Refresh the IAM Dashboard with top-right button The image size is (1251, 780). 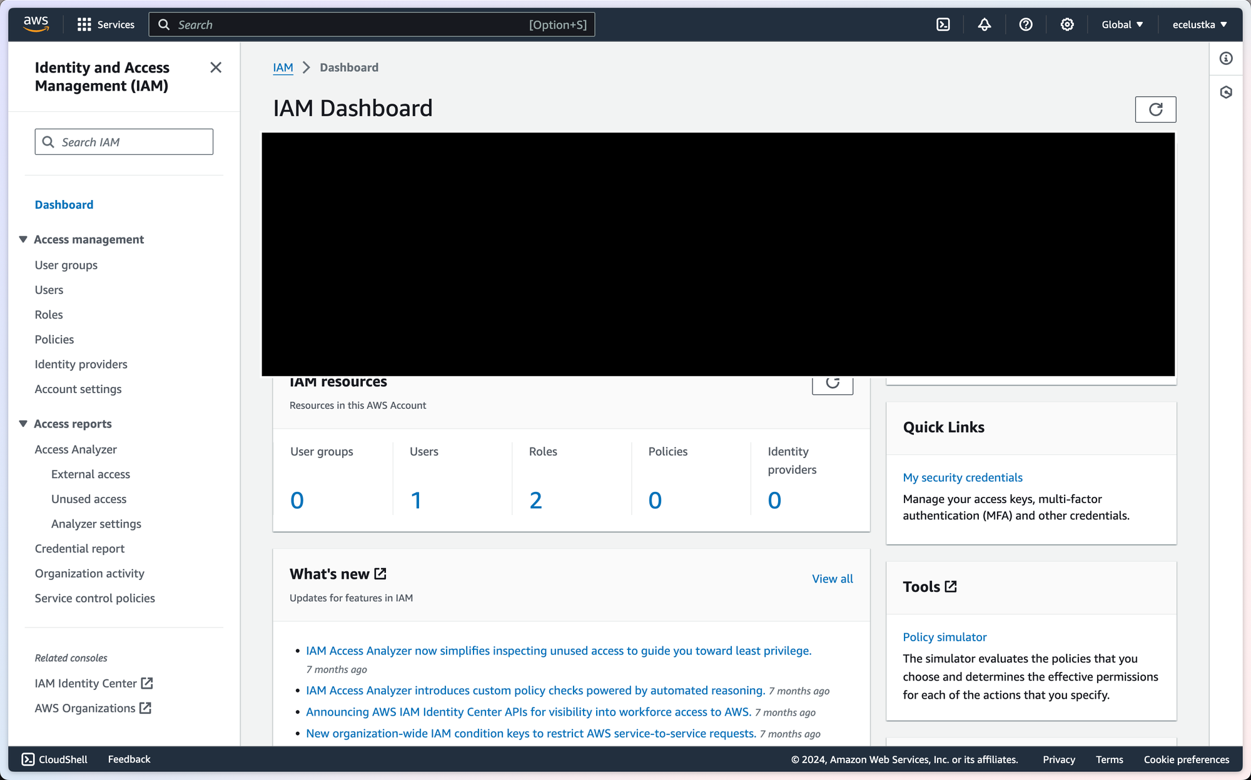pos(1155,109)
